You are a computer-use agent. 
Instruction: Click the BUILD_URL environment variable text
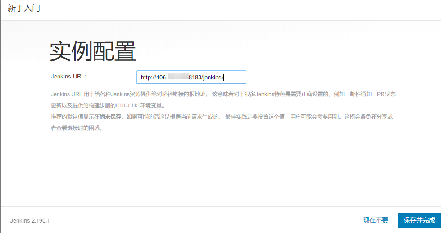pyautogui.click(x=128, y=105)
